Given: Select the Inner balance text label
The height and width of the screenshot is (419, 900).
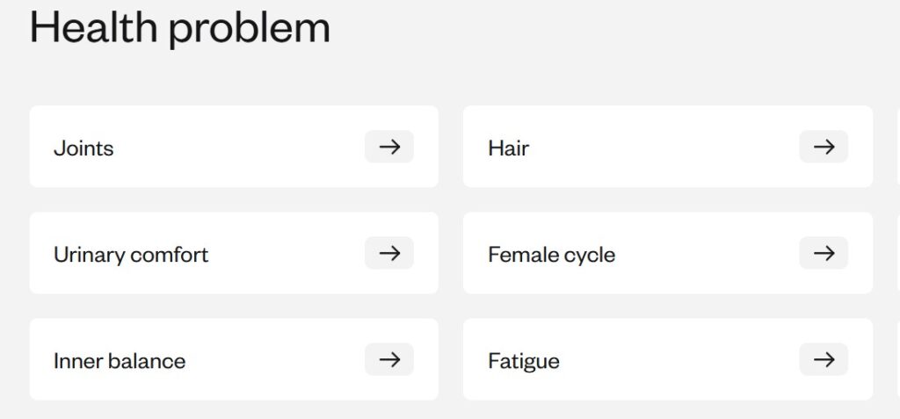Looking at the screenshot, I should click(120, 361).
